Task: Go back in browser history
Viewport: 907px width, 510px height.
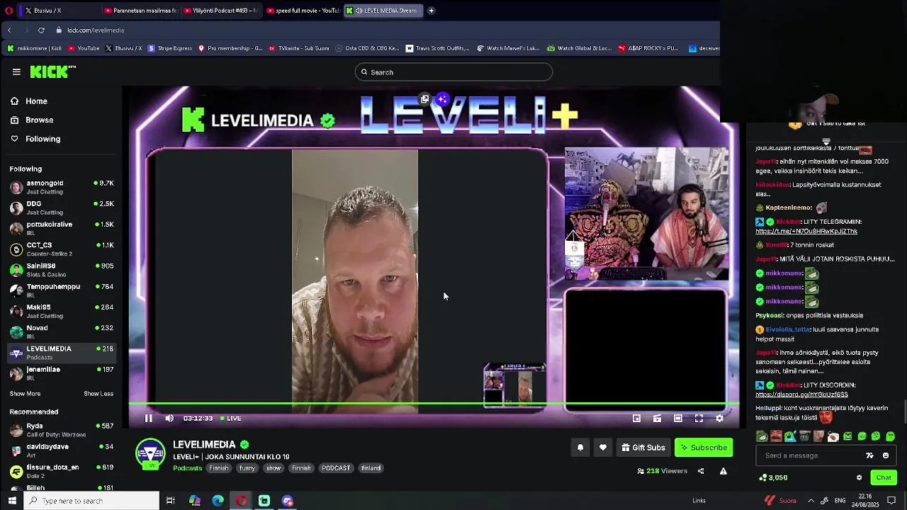Action: (x=9, y=30)
